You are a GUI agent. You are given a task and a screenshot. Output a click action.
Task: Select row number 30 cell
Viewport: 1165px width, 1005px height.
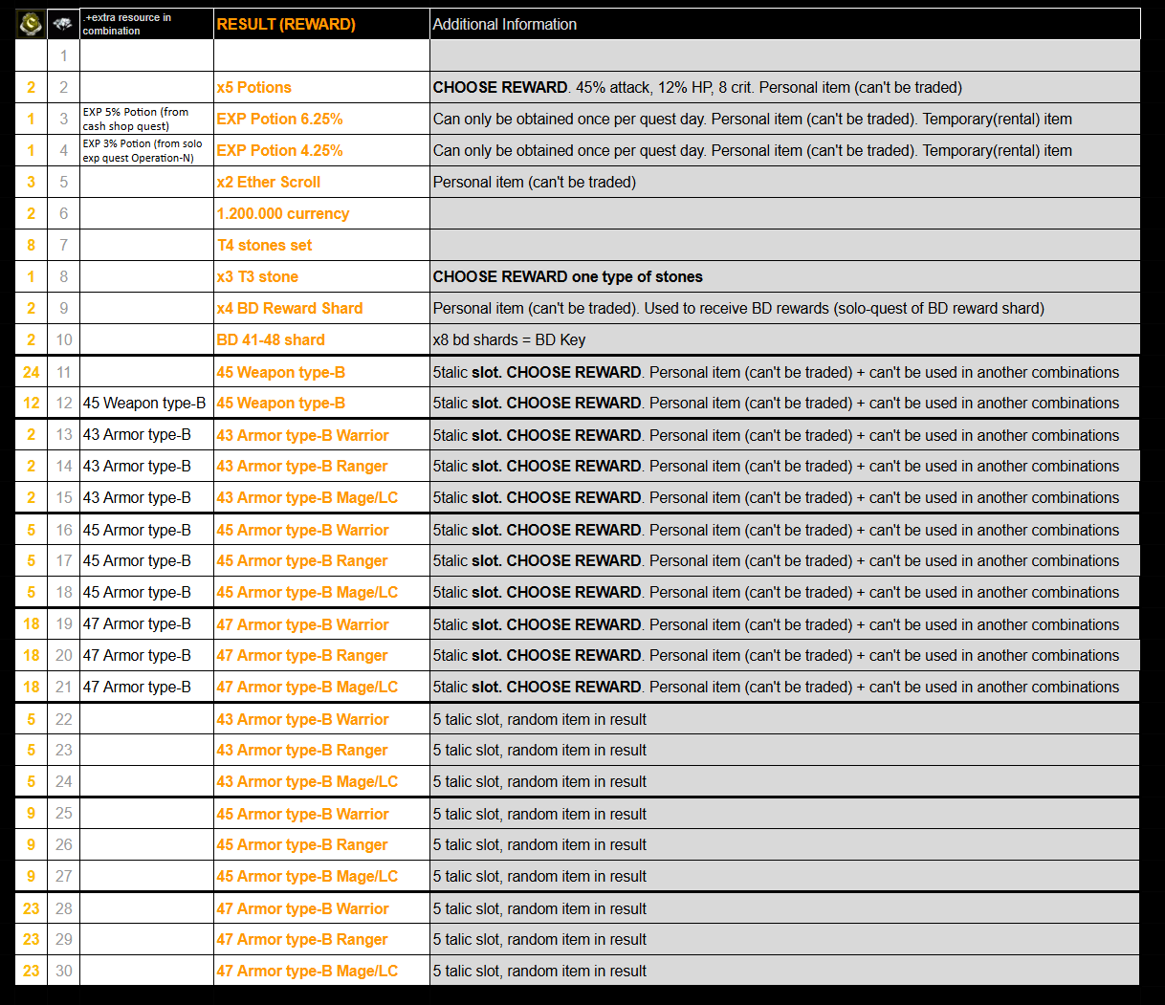click(63, 971)
